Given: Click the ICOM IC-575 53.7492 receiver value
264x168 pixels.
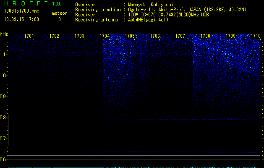Looking at the screenshot, I should tap(168, 15).
